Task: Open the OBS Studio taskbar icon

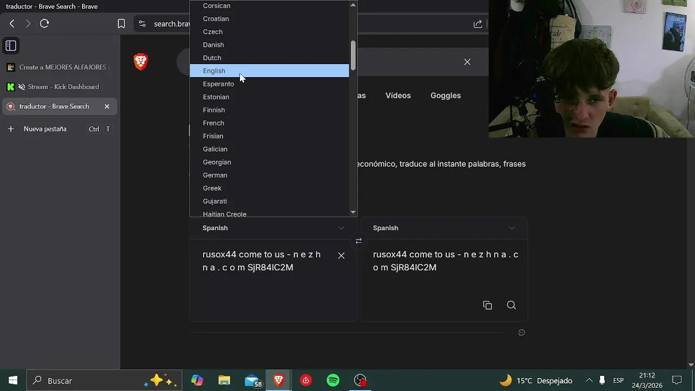Action: tap(360, 381)
